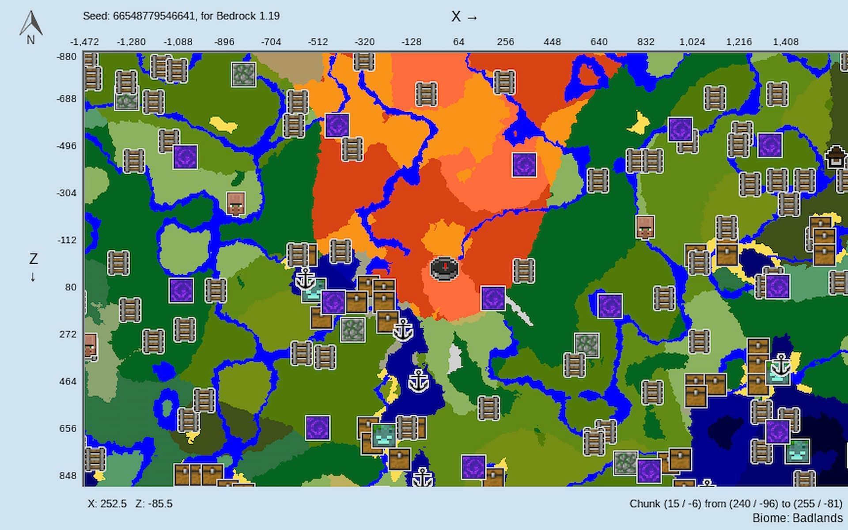This screenshot has height=530, width=848.
Task: Click the villager face icon west of the badlands
Action: [x=235, y=204]
